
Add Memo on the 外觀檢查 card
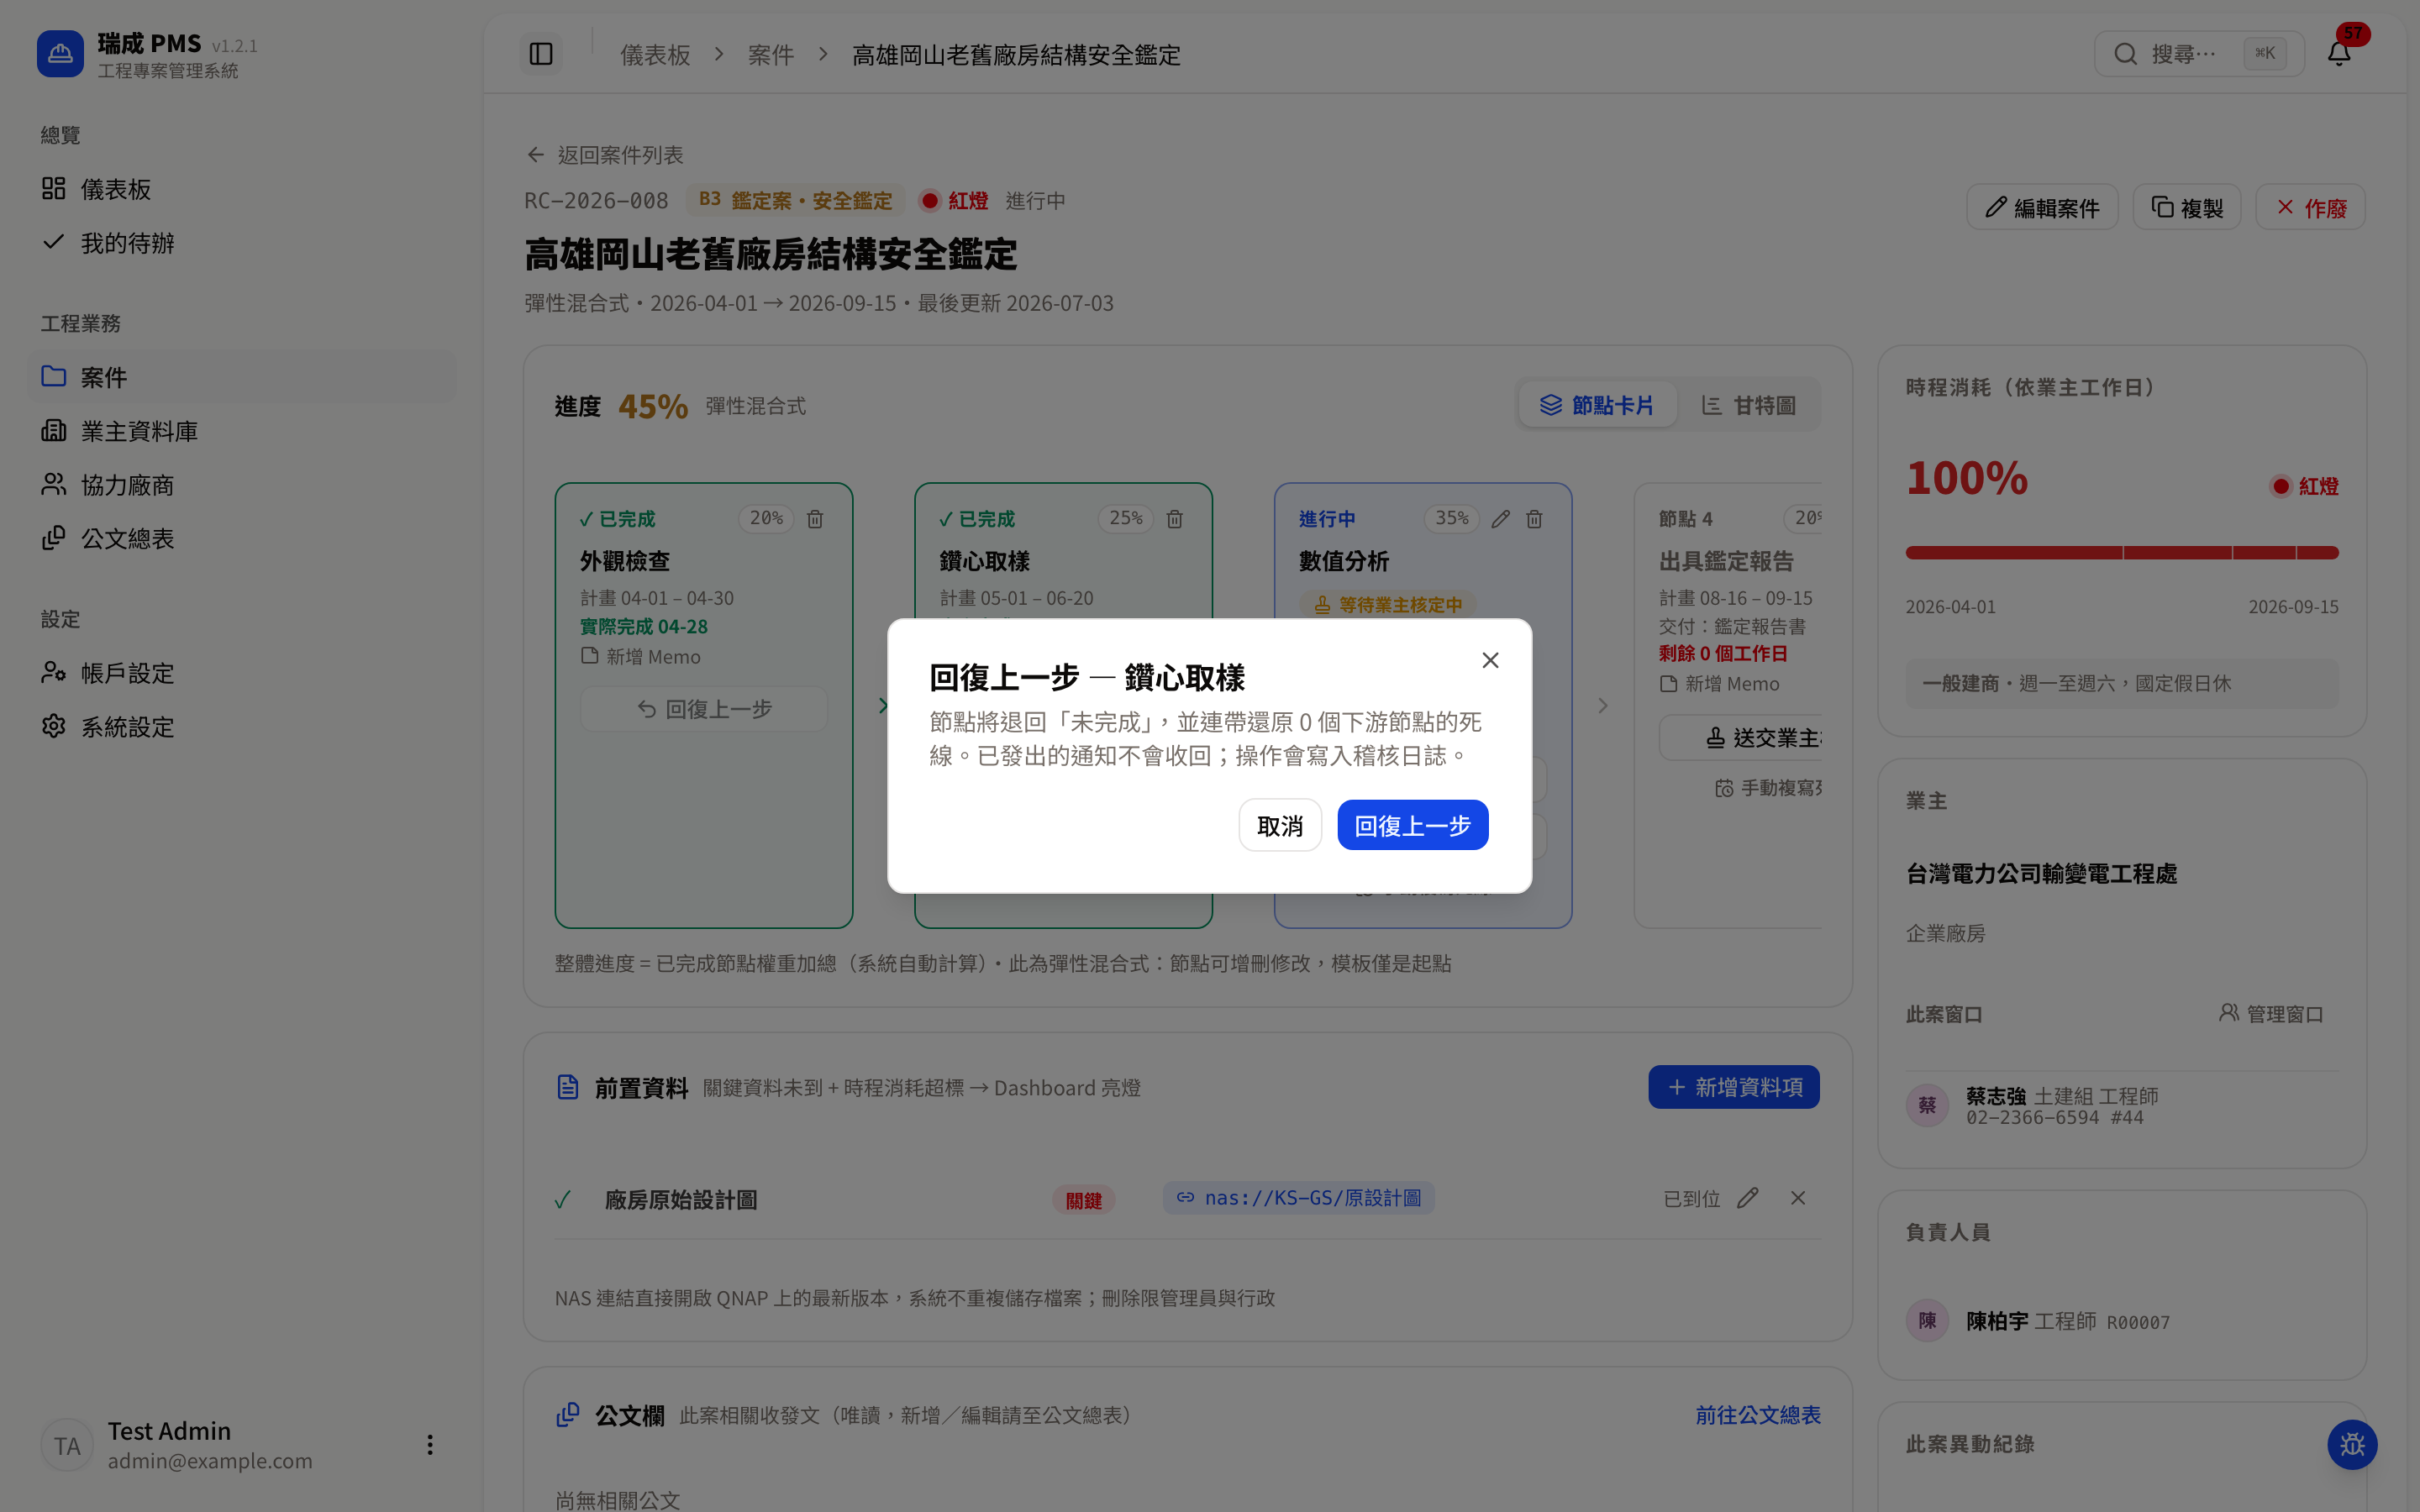(x=641, y=657)
